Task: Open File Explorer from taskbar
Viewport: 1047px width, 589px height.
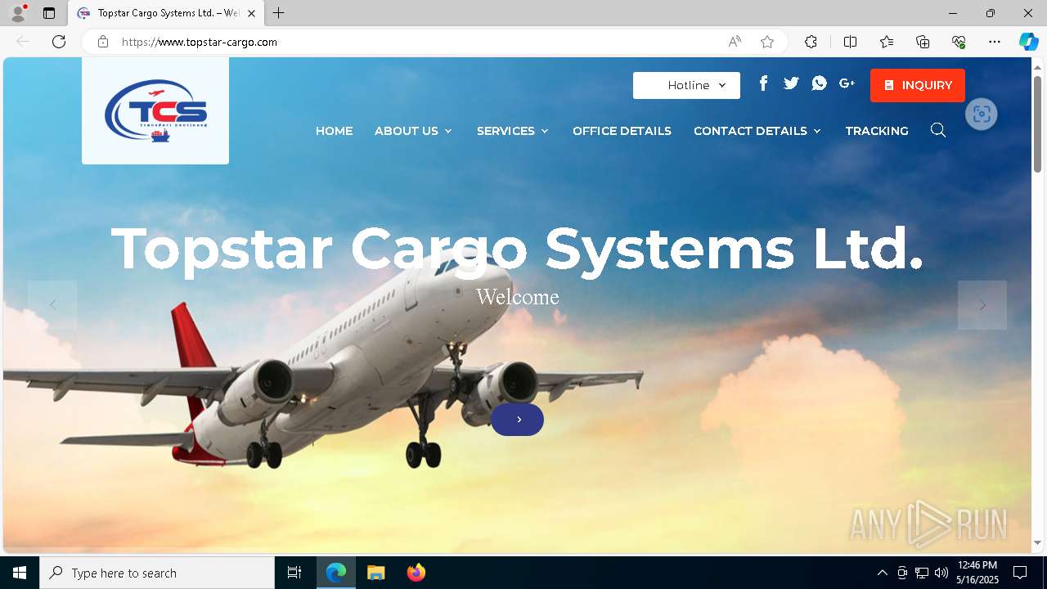Action: (375, 573)
